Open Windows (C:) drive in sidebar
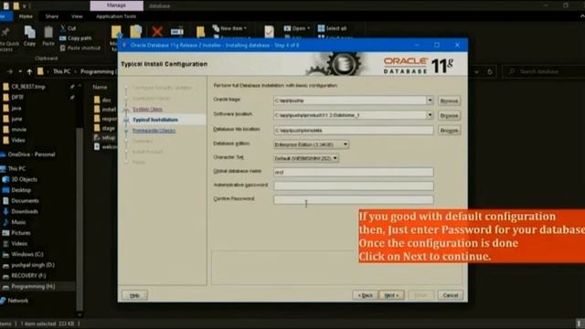The height and width of the screenshot is (329, 585). click(27, 254)
